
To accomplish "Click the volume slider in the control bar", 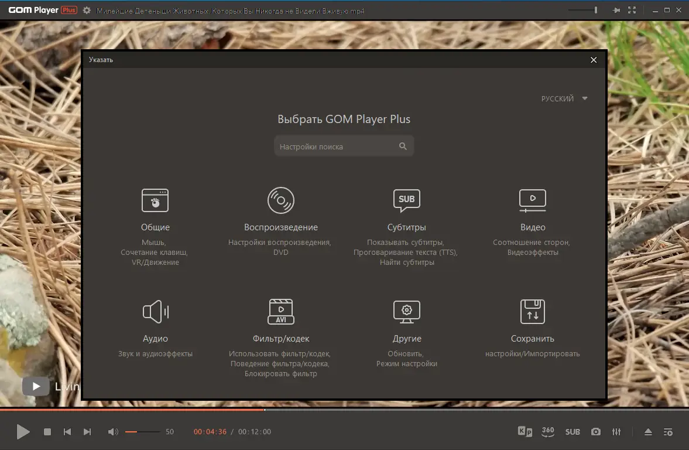I will [142, 432].
